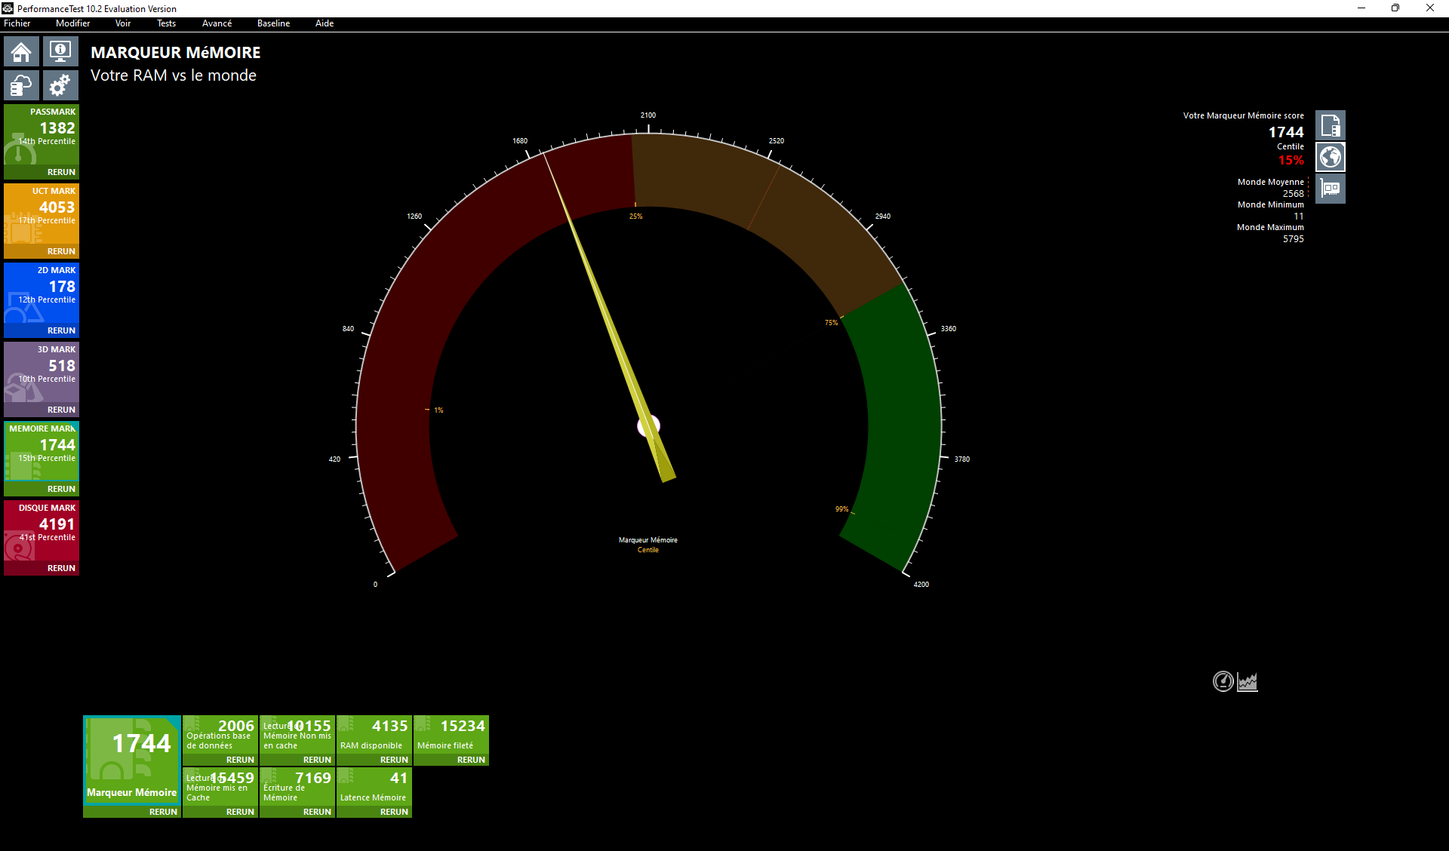Click the Home icon in sidebar
This screenshot has width=1449, height=851.
21,52
